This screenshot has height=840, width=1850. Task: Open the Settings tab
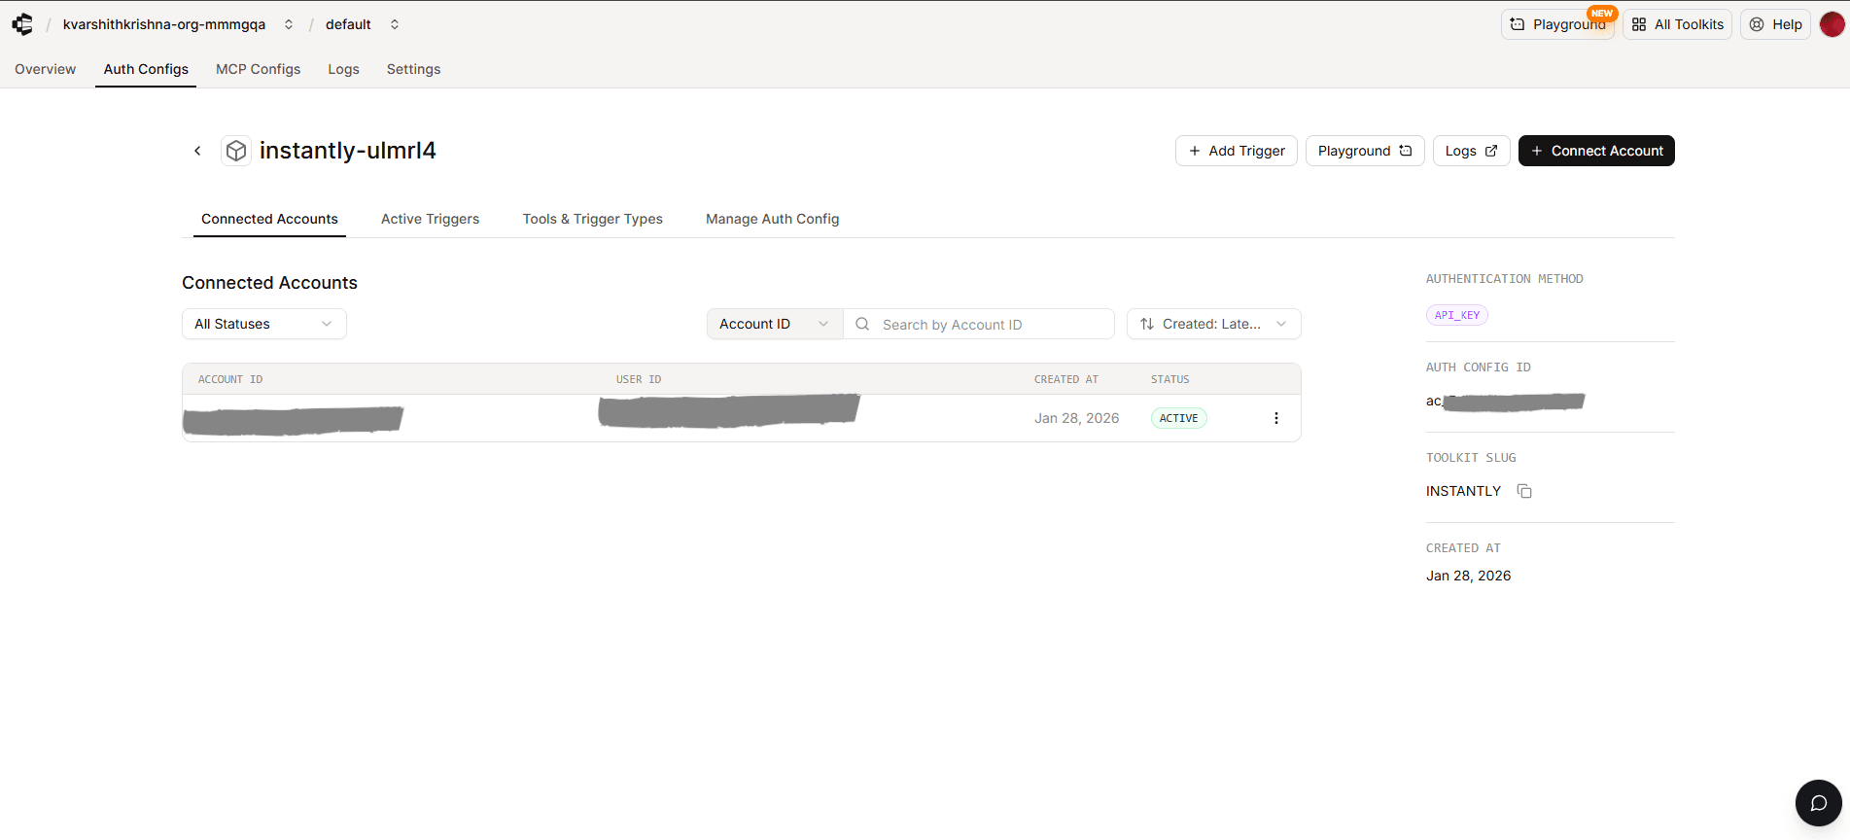(413, 69)
